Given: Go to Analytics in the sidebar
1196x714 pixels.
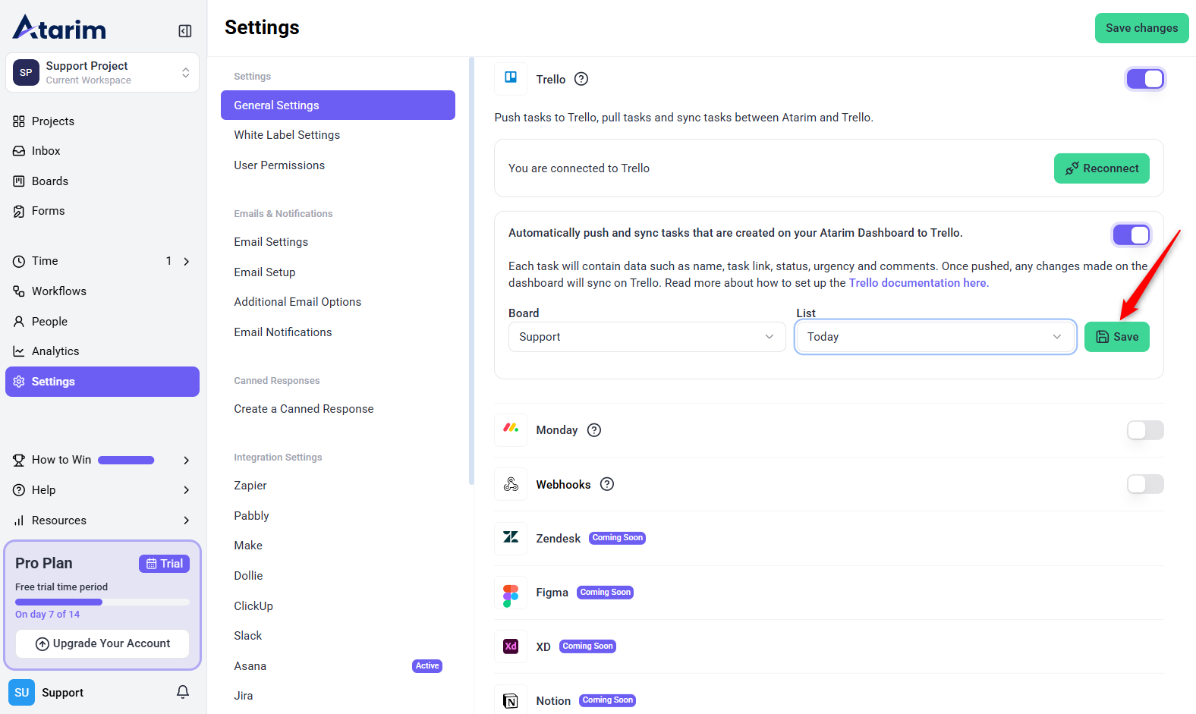Looking at the screenshot, I should pos(55,351).
